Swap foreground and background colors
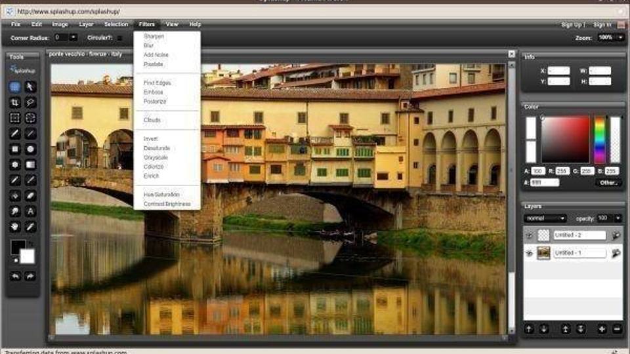Viewport: 630px width, 354px height. tap(31, 244)
